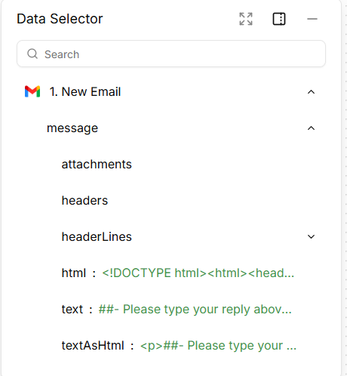Select the headerLines item
This screenshot has width=347, height=376.
point(97,236)
